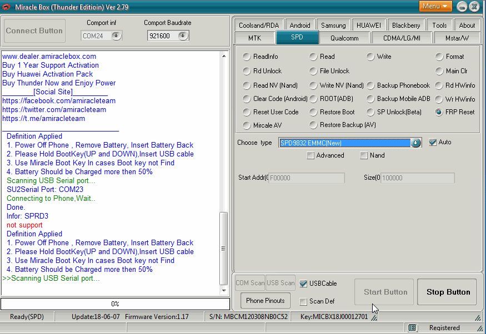Image resolution: width=486 pixels, height=334 pixels.
Task: Click the log scroll up arrow
Action: (224, 56)
